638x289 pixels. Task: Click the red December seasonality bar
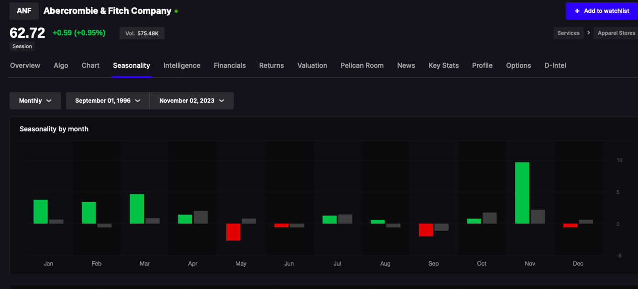pos(571,225)
